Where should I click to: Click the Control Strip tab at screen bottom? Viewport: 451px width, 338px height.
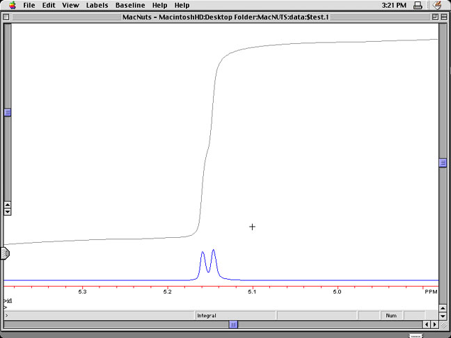pyautogui.click(x=416, y=335)
